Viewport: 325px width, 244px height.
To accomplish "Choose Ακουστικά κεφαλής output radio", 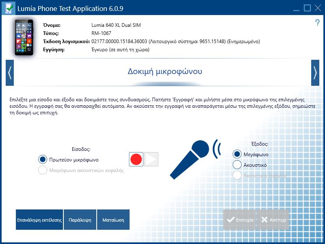I will coord(237,175).
